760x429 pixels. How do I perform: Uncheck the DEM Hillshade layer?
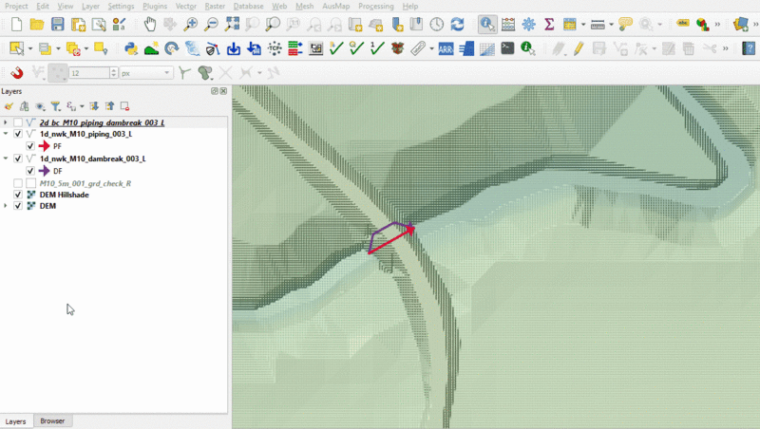point(18,194)
